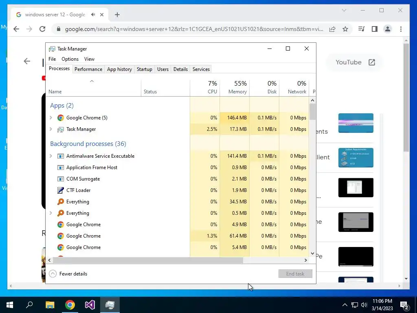Open the notification center icon
The height and width of the screenshot is (313, 417).
(x=404, y=305)
